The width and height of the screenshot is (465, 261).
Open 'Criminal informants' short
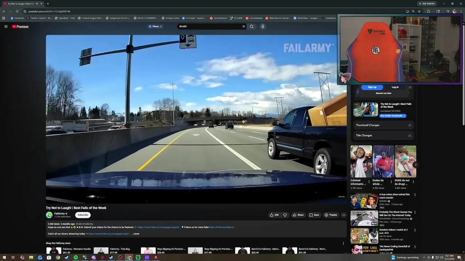(x=361, y=161)
